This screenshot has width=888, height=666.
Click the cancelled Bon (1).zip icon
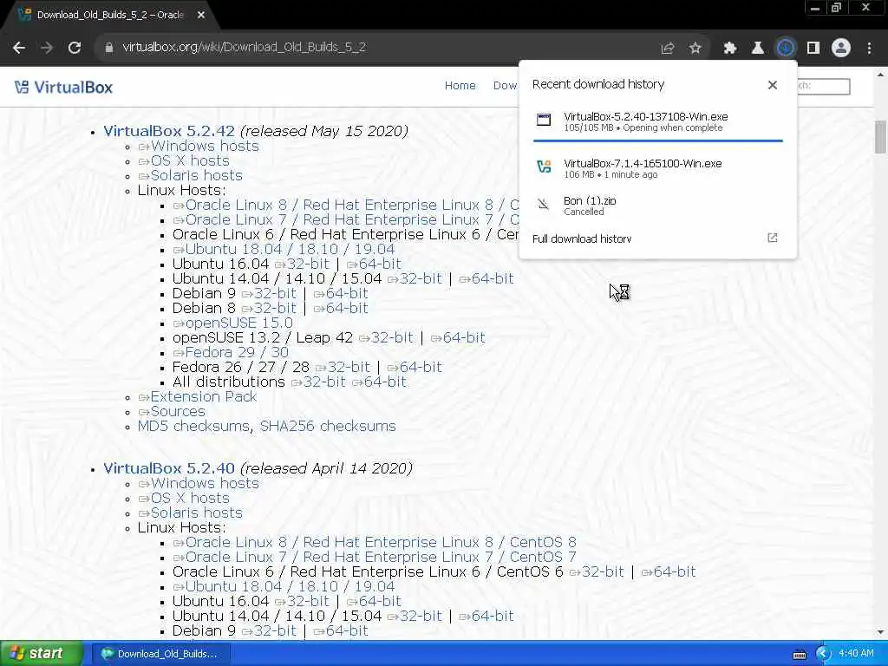pyautogui.click(x=544, y=205)
